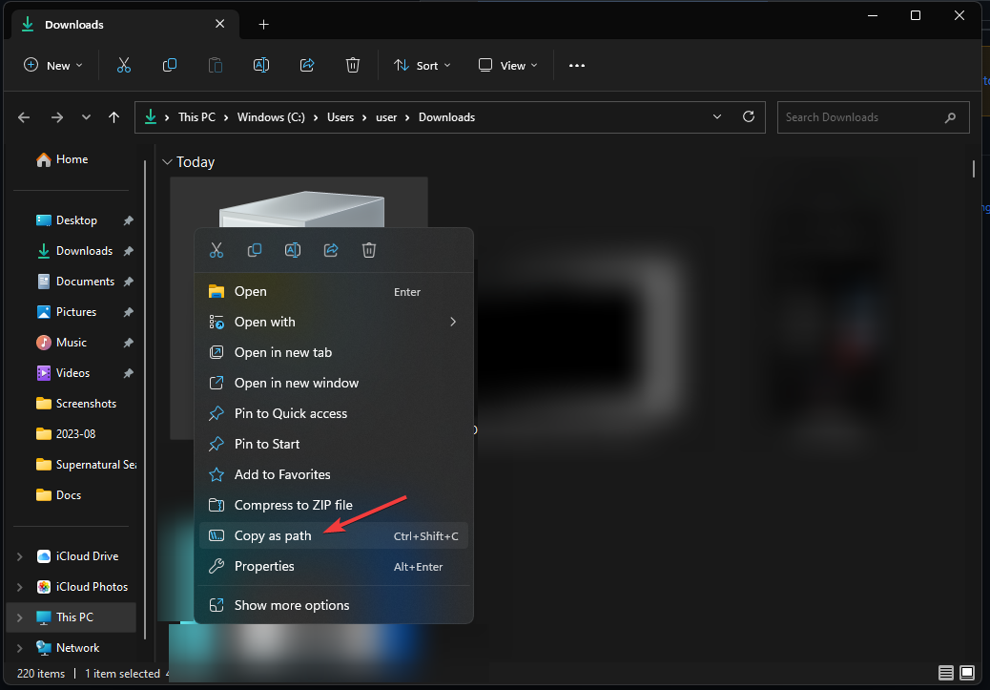Click the Delete trash icon in context menu
The height and width of the screenshot is (690, 990).
pos(369,250)
